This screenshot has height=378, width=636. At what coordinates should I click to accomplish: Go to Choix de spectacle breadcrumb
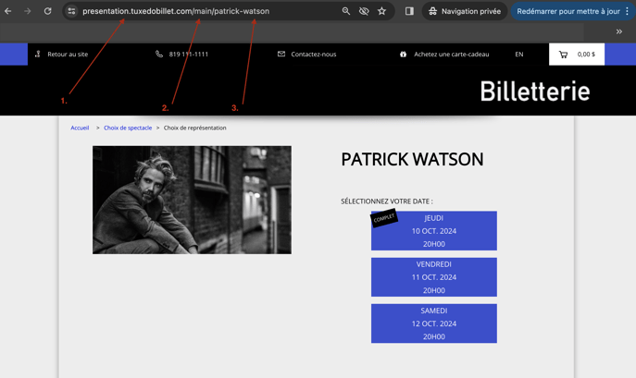click(128, 128)
